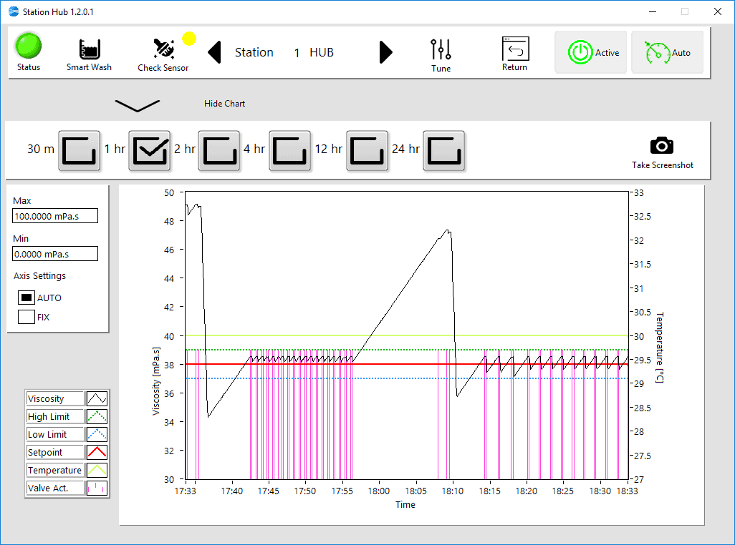The image size is (735, 545).
Task: Select the 24 hr time range checkbox
Action: pos(444,151)
